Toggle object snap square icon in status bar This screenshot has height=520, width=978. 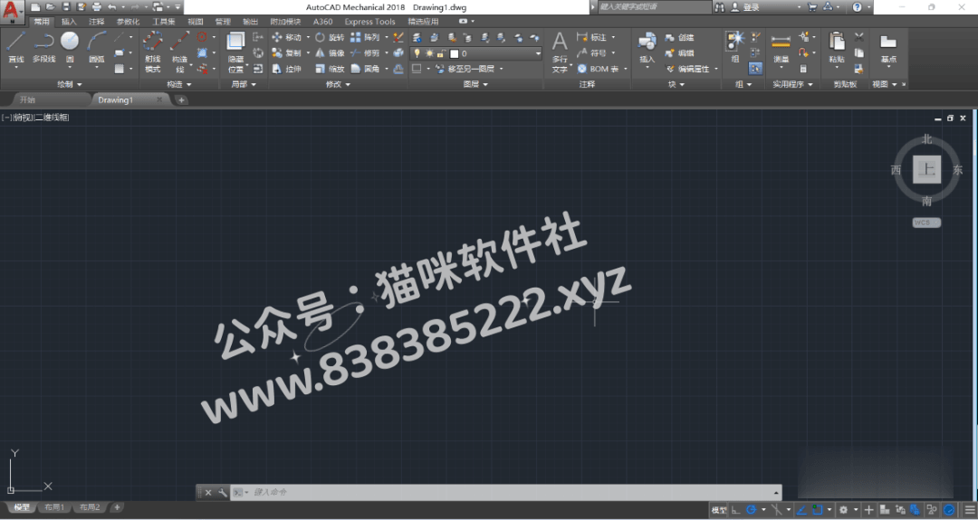point(818,509)
